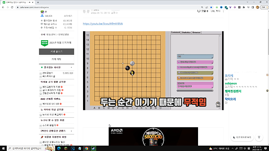Click the page vertical scrollbar
The image size is (269, 151).
tap(268, 42)
